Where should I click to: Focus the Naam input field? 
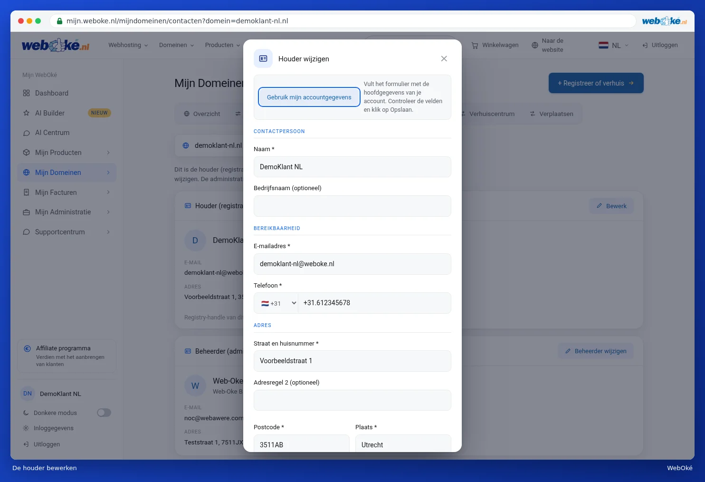pos(352,167)
